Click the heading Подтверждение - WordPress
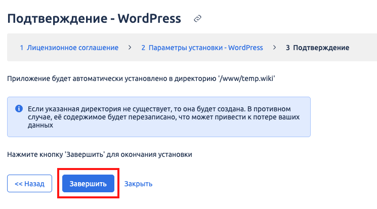 94,19
